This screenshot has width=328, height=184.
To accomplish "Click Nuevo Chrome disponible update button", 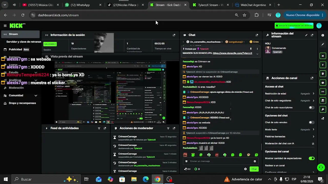I will point(305,15).
